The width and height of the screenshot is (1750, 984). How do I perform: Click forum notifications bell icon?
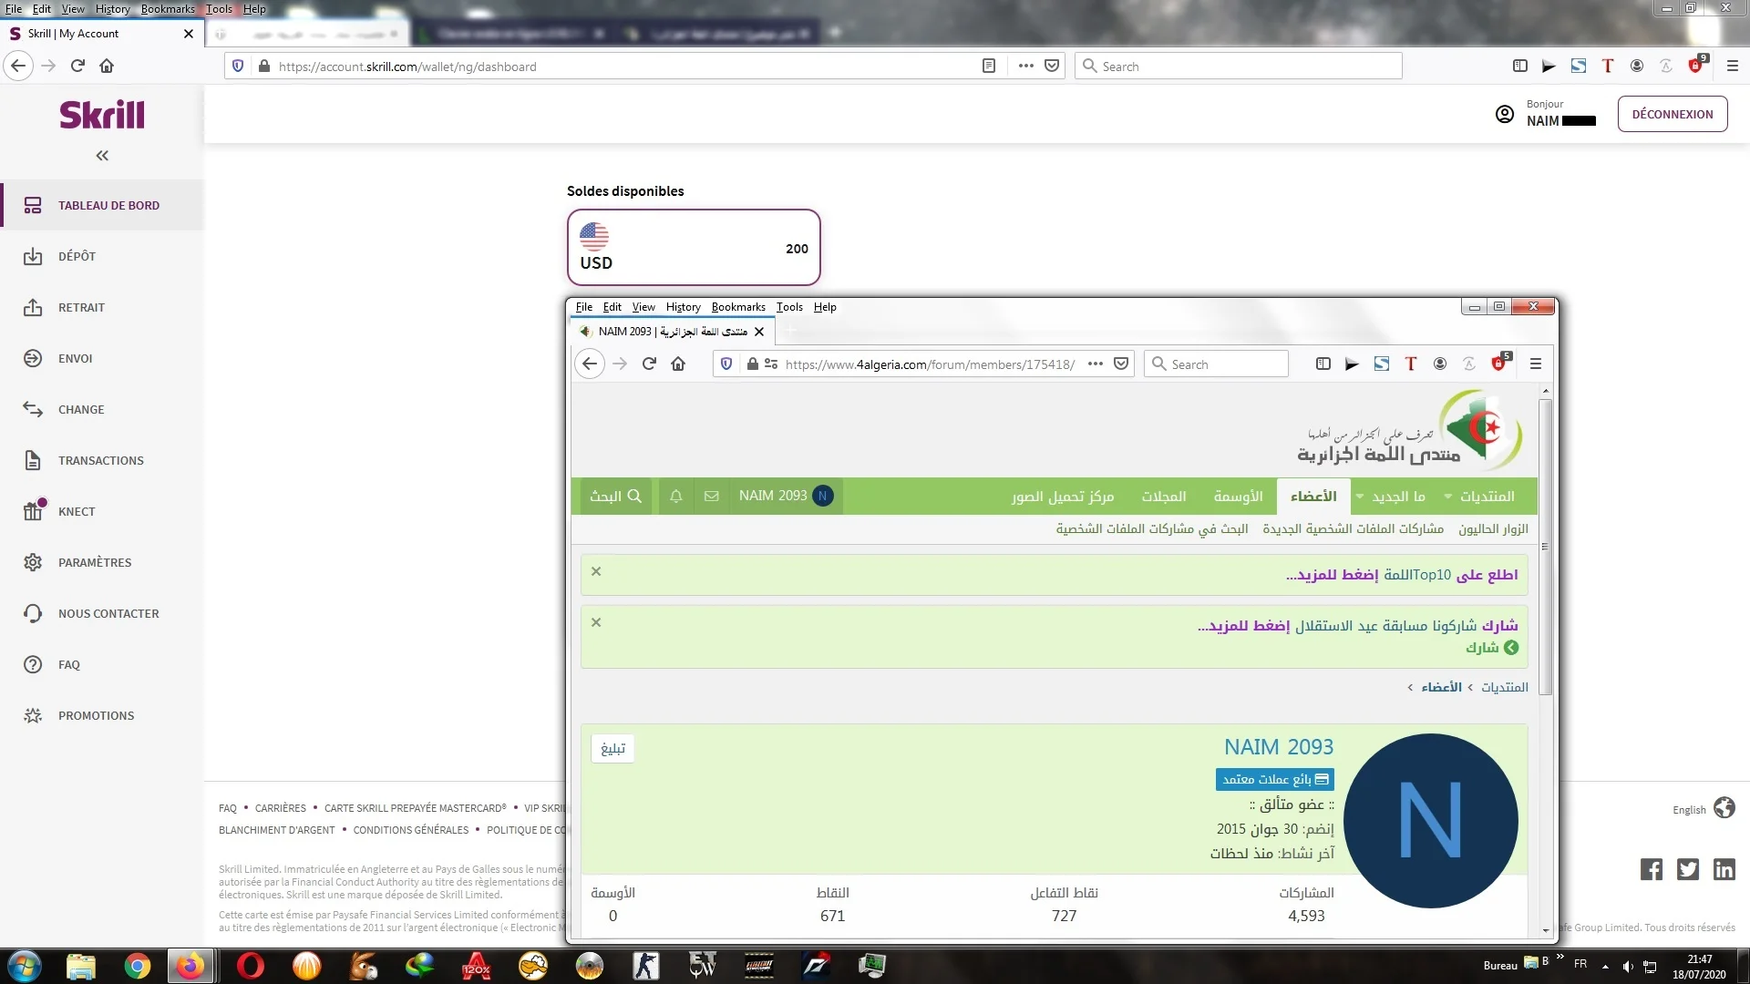coord(675,496)
